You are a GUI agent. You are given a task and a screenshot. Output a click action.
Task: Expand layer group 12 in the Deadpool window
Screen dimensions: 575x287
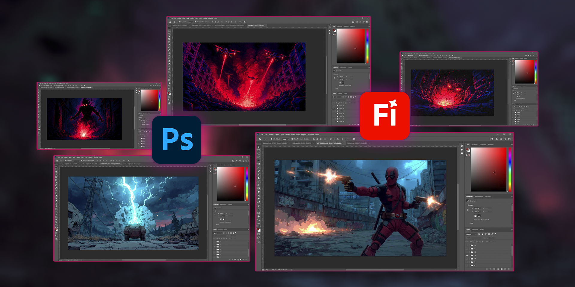click(470, 252)
